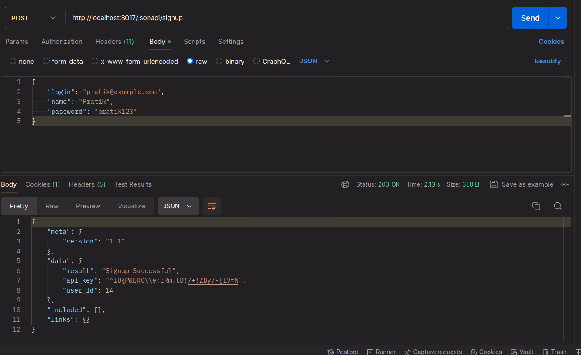Click the "Signup Successful" result value

[139, 271]
